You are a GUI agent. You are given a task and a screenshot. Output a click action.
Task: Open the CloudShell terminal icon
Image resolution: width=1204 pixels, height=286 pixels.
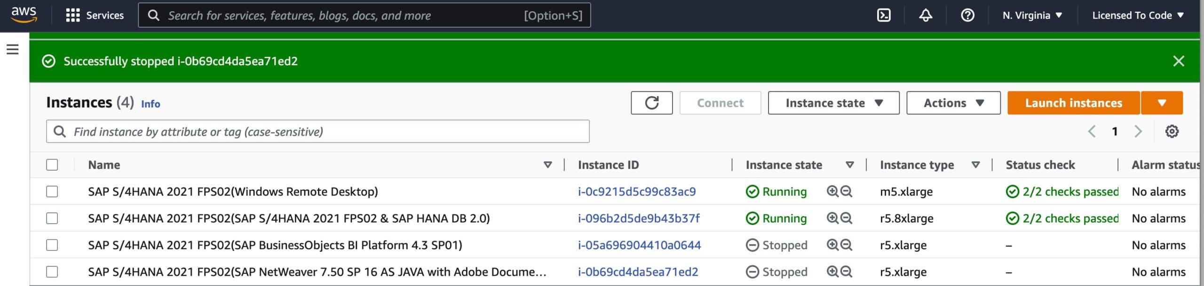tap(884, 15)
